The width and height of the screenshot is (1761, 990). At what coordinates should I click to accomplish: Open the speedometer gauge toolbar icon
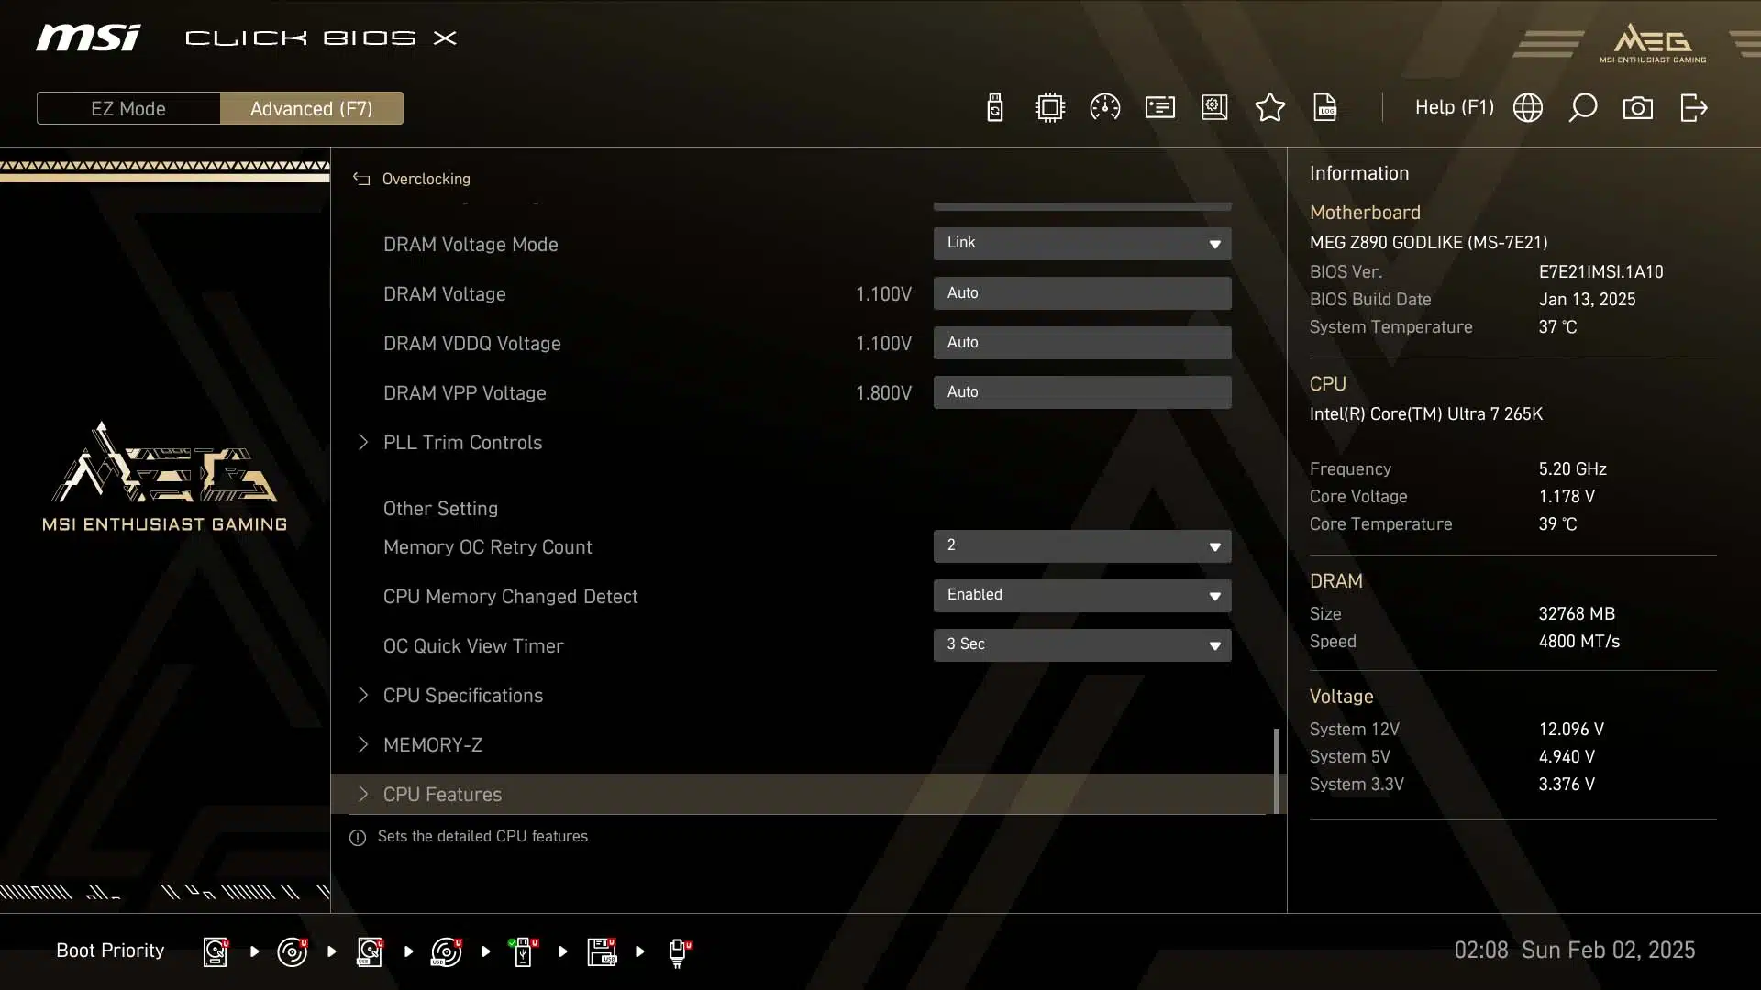(1104, 108)
